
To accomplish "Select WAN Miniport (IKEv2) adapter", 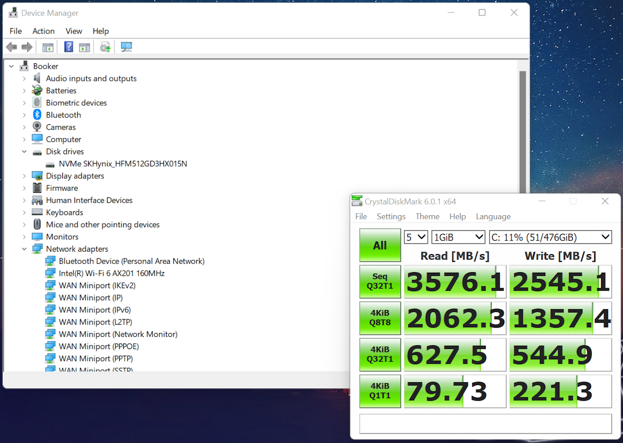I will [97, 285].
